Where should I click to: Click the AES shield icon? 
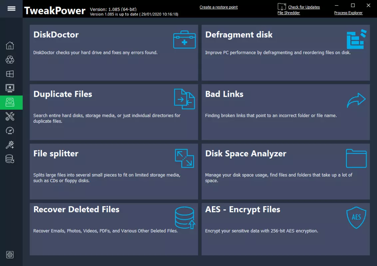[356, 217]
